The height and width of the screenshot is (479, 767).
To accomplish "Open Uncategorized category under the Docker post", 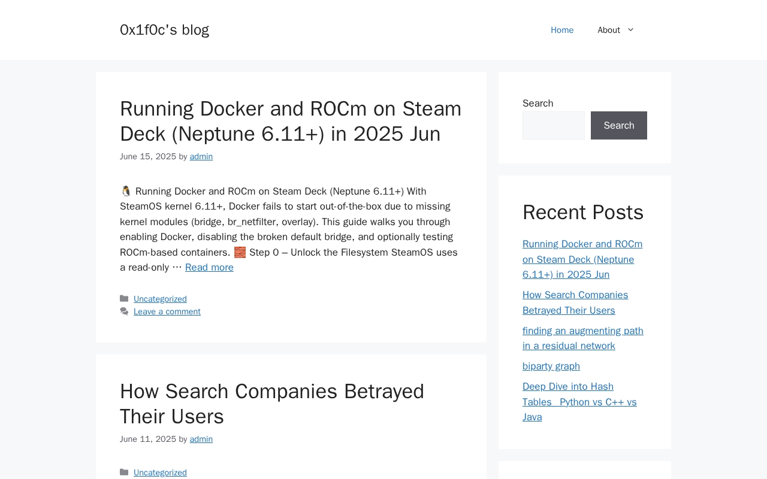I will coord(160,299).
